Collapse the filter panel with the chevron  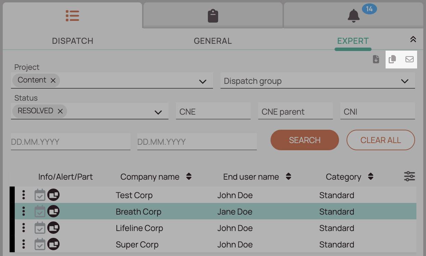coord(413,39)
